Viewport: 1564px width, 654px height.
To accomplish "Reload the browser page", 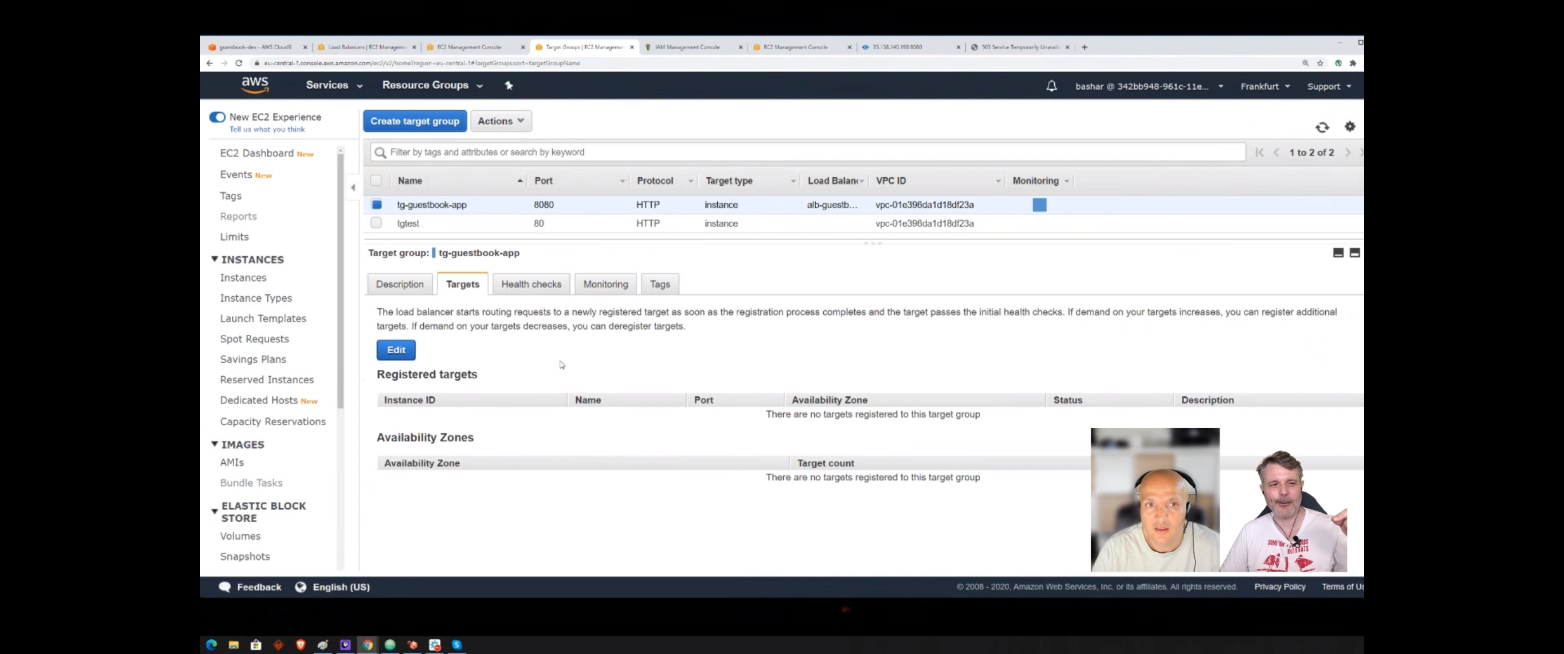I will coord(239,63).
